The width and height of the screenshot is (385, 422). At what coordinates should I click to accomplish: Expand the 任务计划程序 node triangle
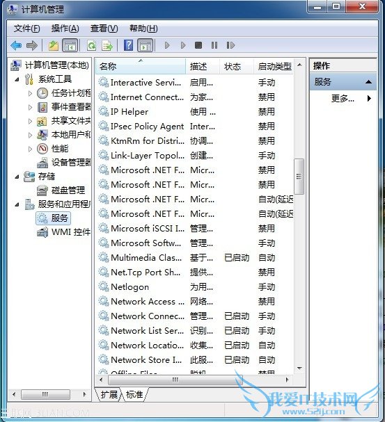click(30, 93)
